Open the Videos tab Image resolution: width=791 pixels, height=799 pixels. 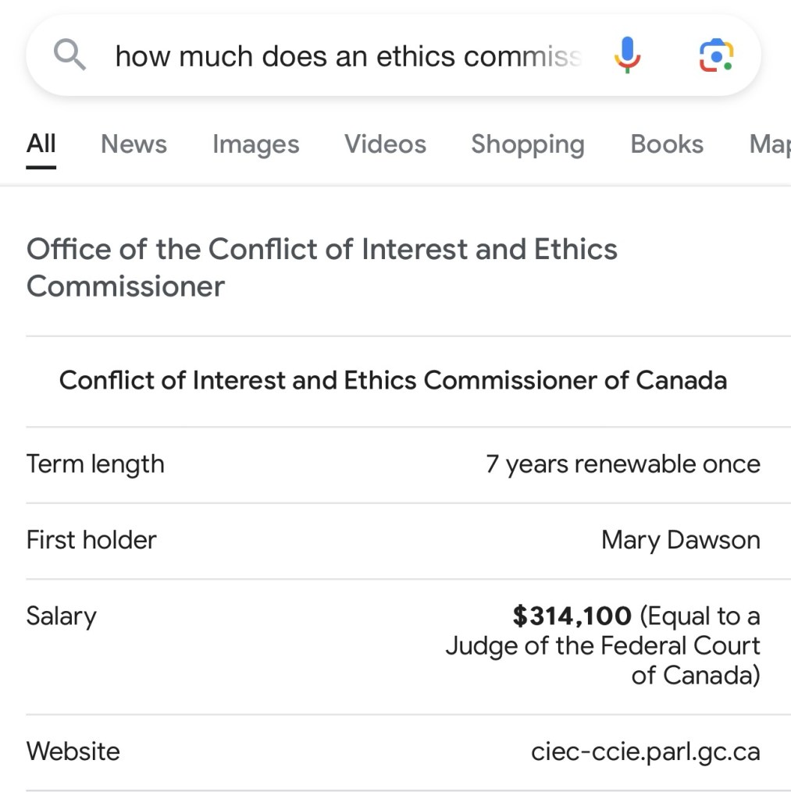pos(385,144)
